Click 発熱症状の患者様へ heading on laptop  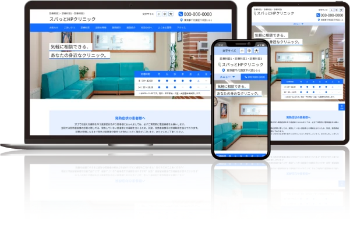[130, 118]
